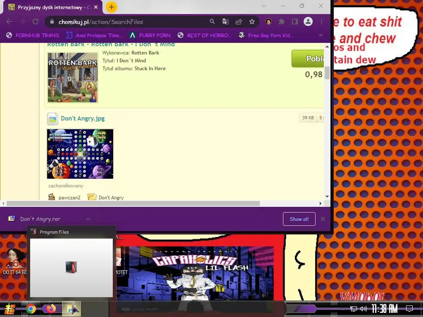Open the Rotten Bark - I Don't Mind link
The image size is (423, 317).
(111, 45)
